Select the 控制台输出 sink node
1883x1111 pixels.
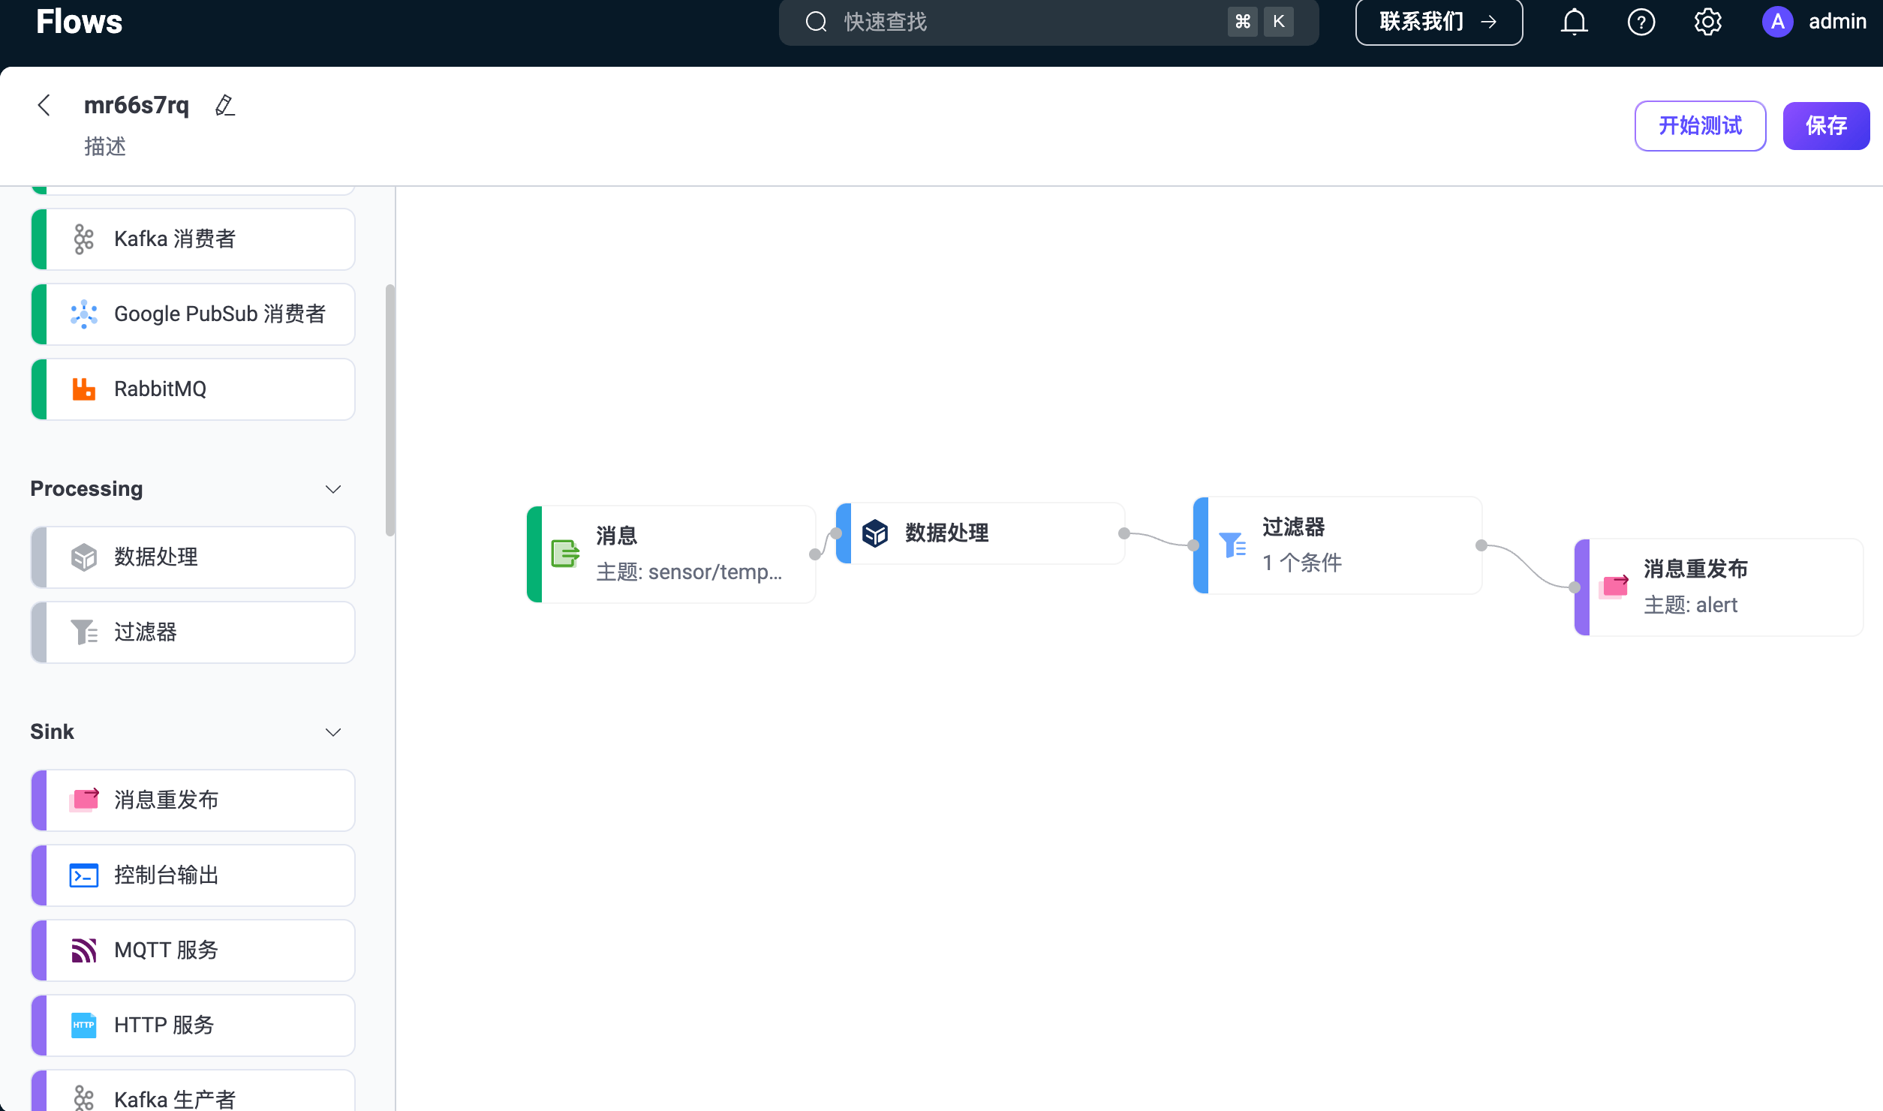192,875
